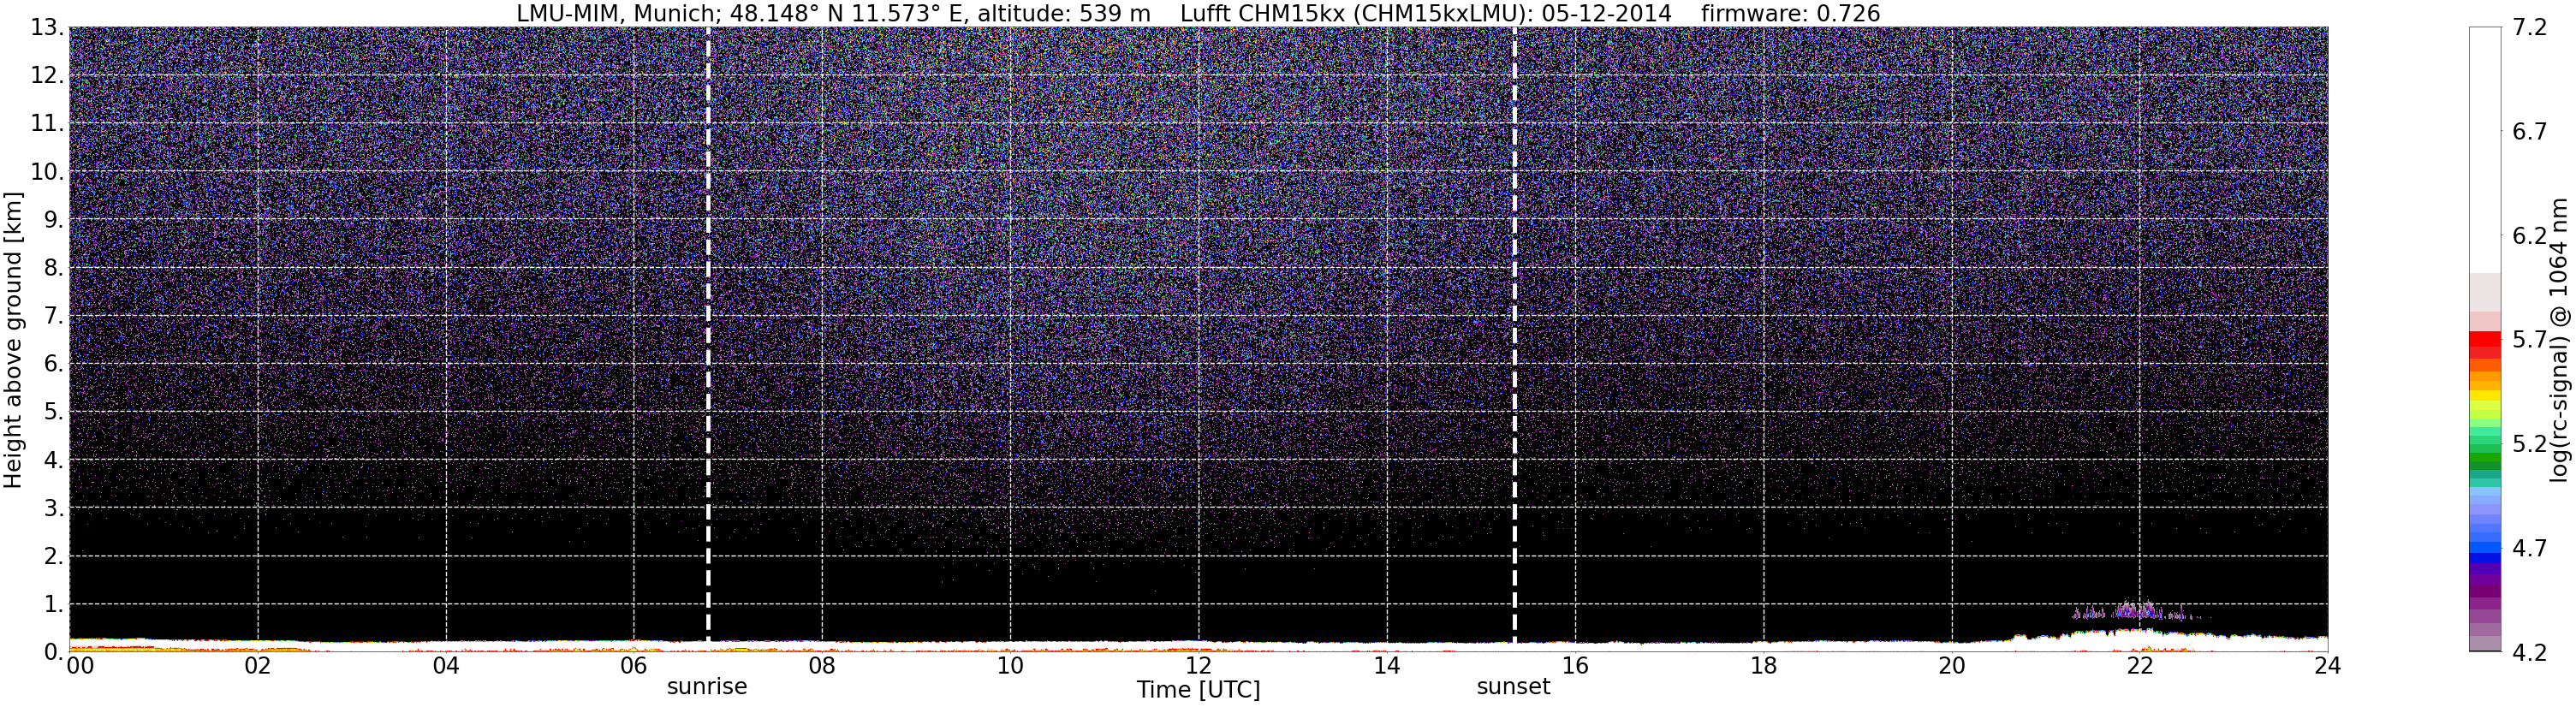Click the height axis tick label '10.'

[47, 172]
